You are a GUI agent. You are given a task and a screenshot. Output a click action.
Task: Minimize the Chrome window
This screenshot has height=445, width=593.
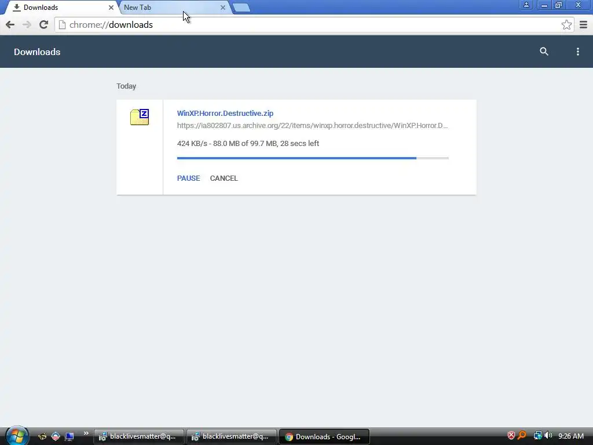[x=544, y=5]
